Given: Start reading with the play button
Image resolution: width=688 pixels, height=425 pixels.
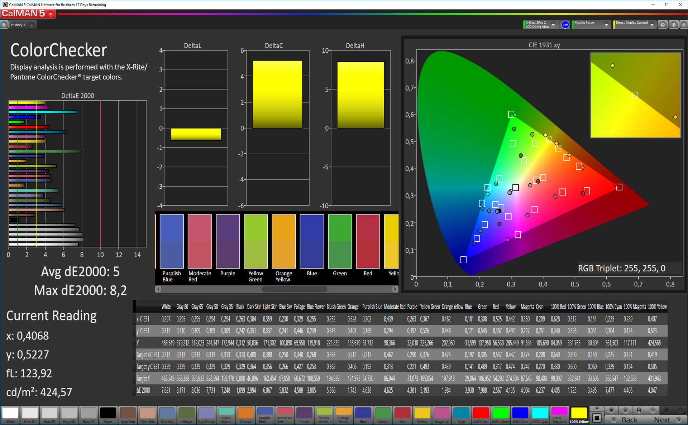Looking at the screenshot, I should 625,410.
